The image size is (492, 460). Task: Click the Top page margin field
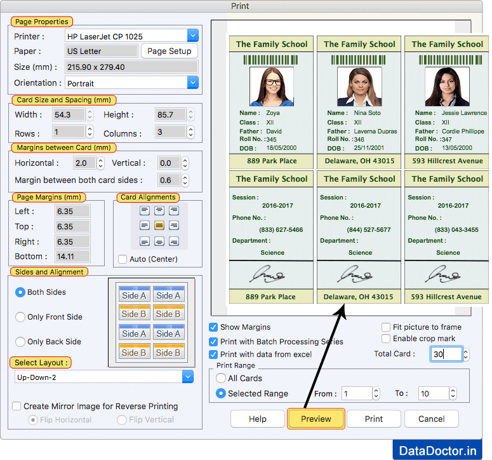(x=72, y=226)
